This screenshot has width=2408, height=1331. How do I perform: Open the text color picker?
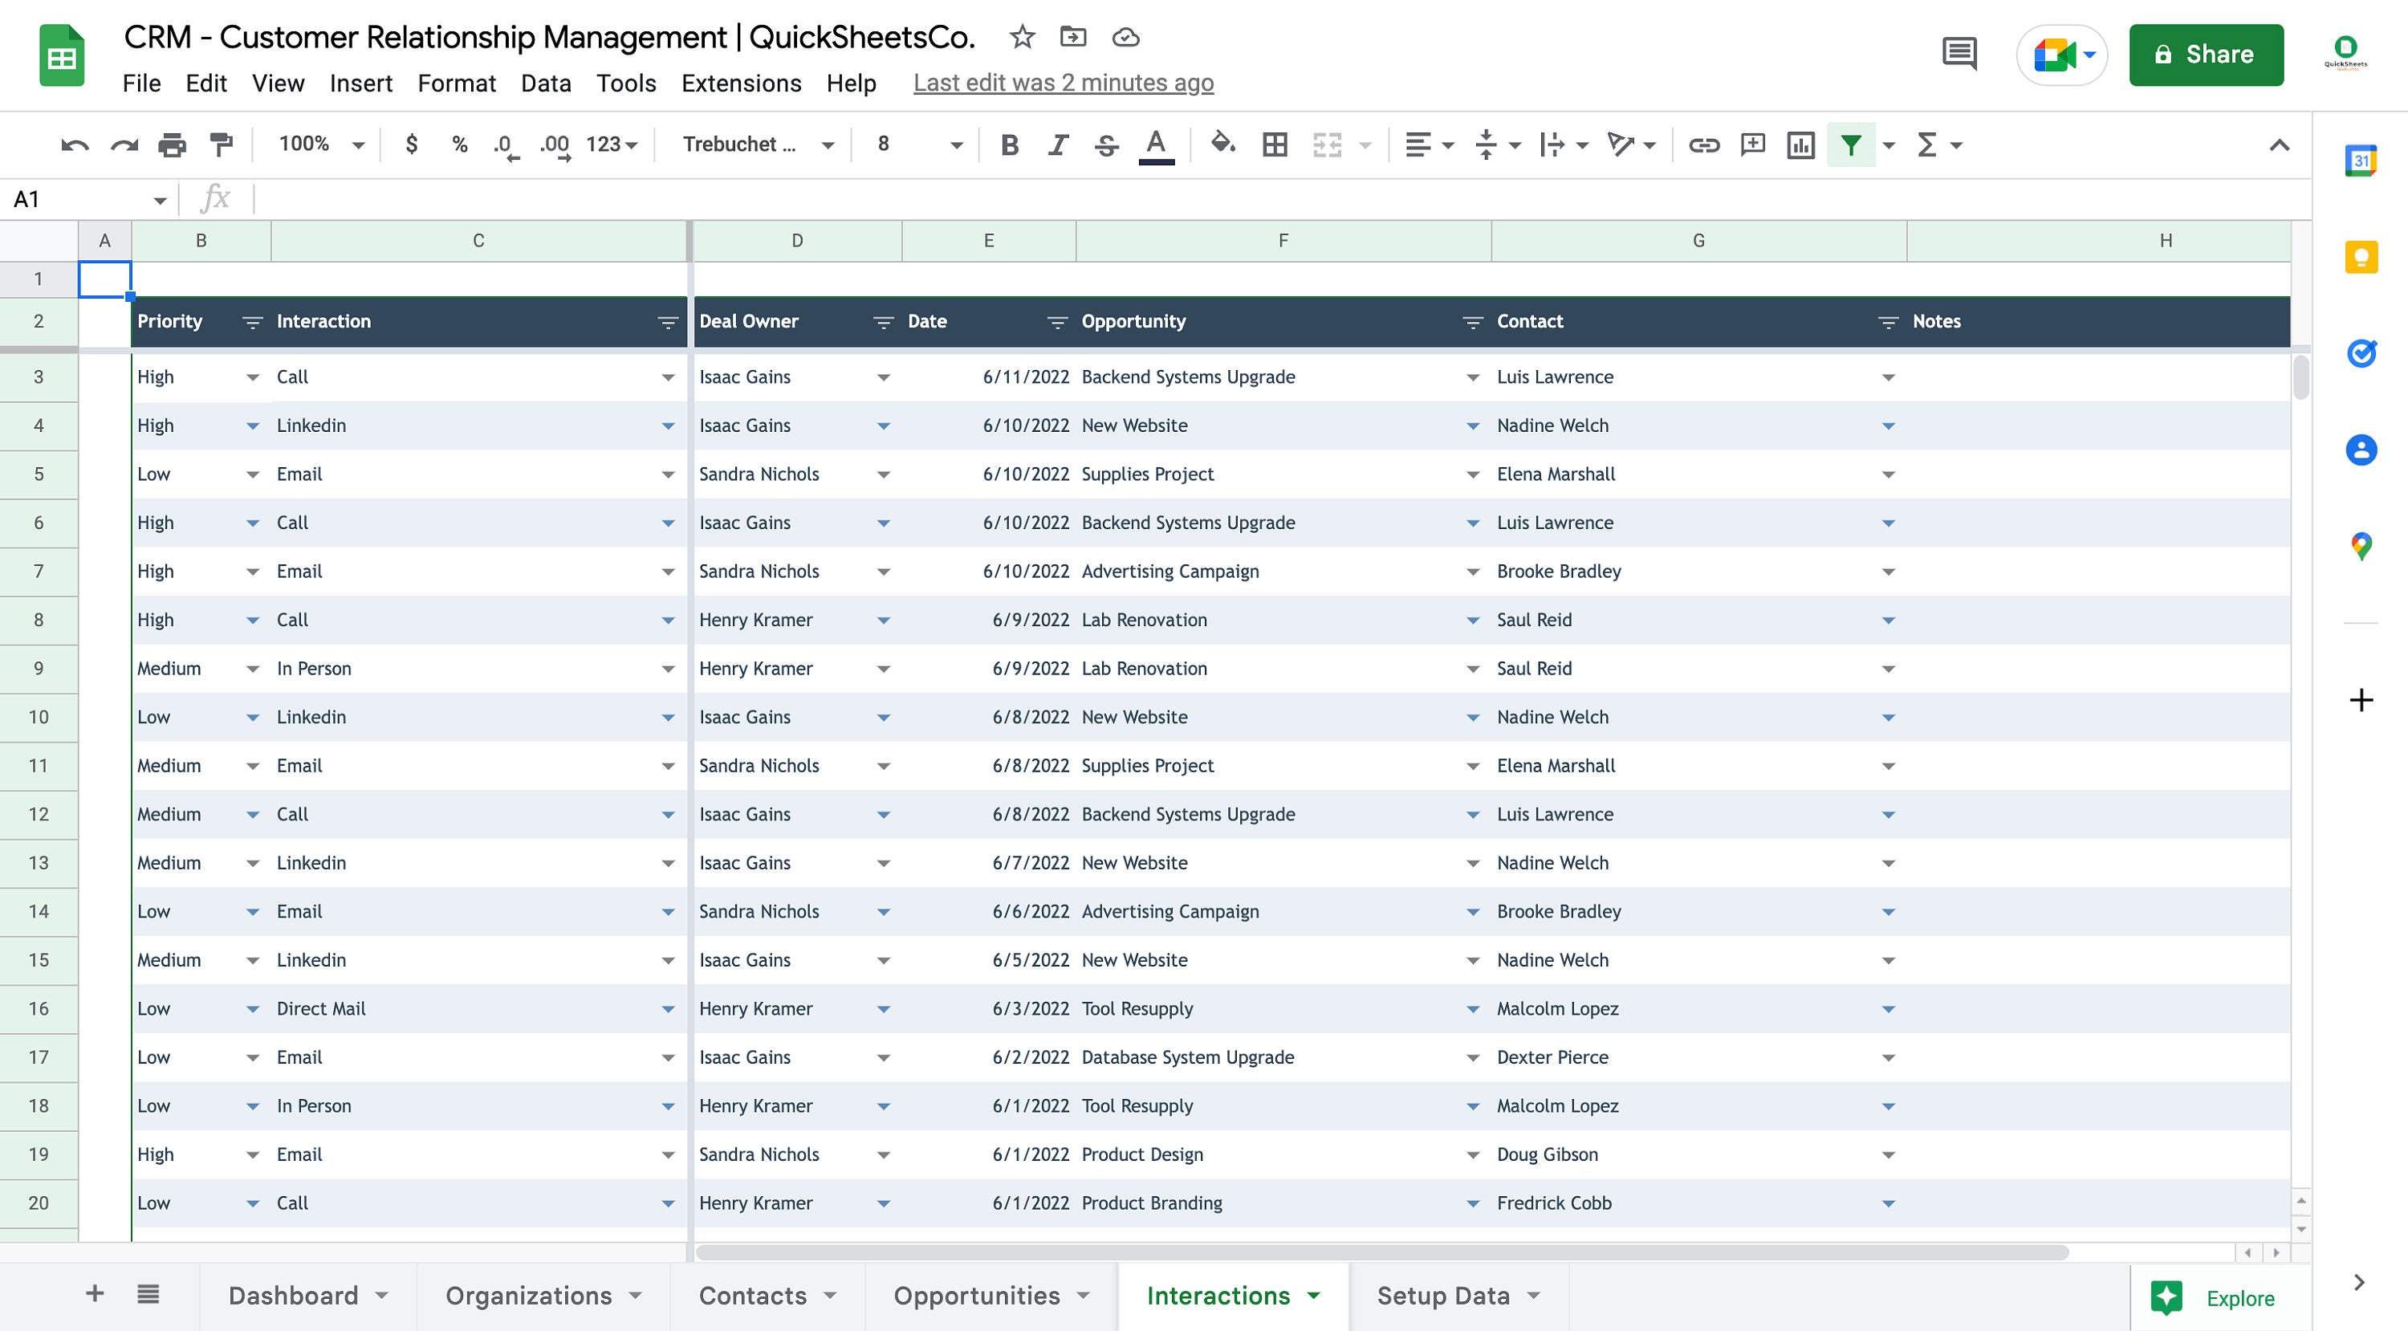[1155, 144]
